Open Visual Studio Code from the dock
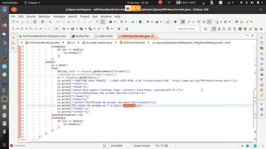Viewport: 266px width, 149px height. tap(5, 50)
